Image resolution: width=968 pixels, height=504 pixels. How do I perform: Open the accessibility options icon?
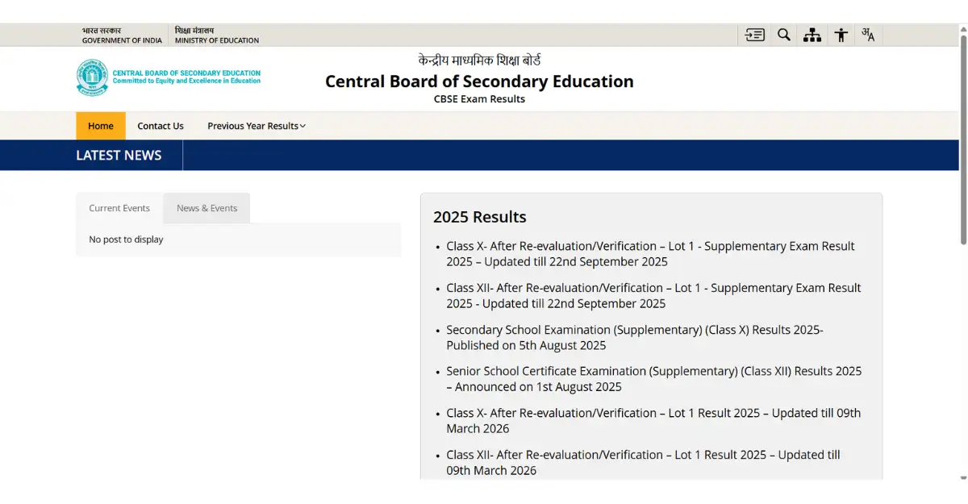click(841, 35)
